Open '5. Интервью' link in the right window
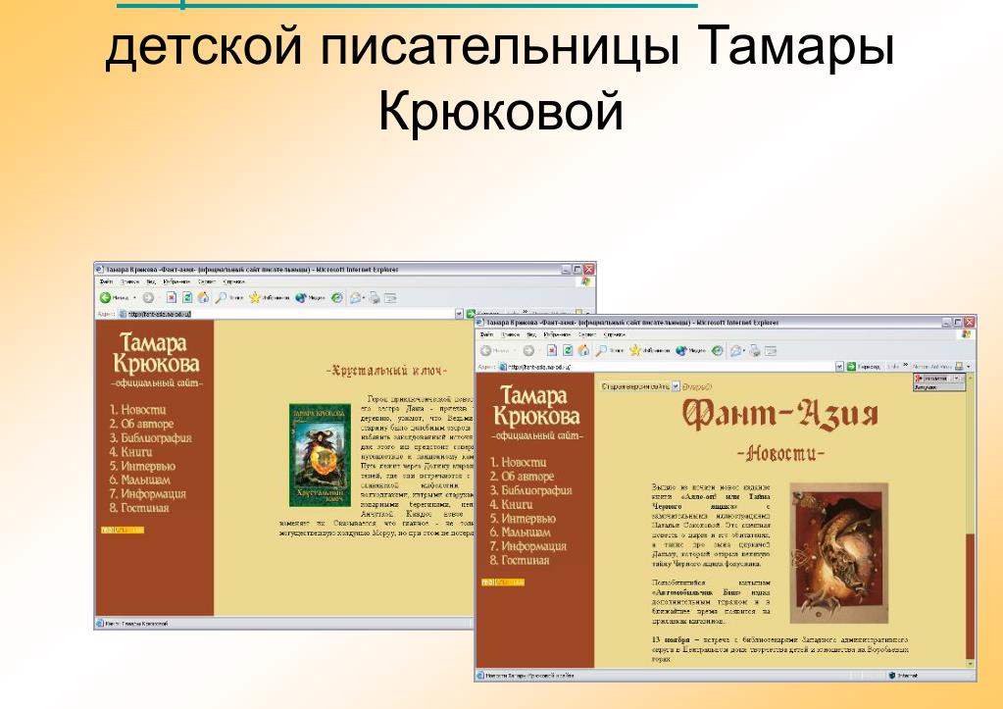 coord(523,519)
